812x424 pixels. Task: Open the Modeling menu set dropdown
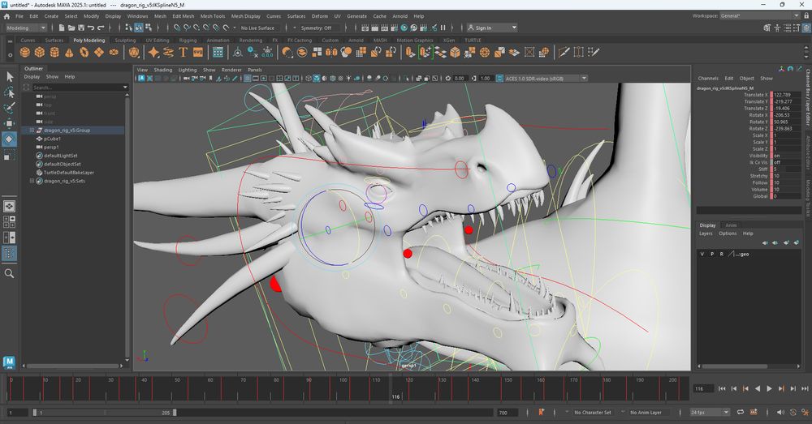tap(27, 28)
